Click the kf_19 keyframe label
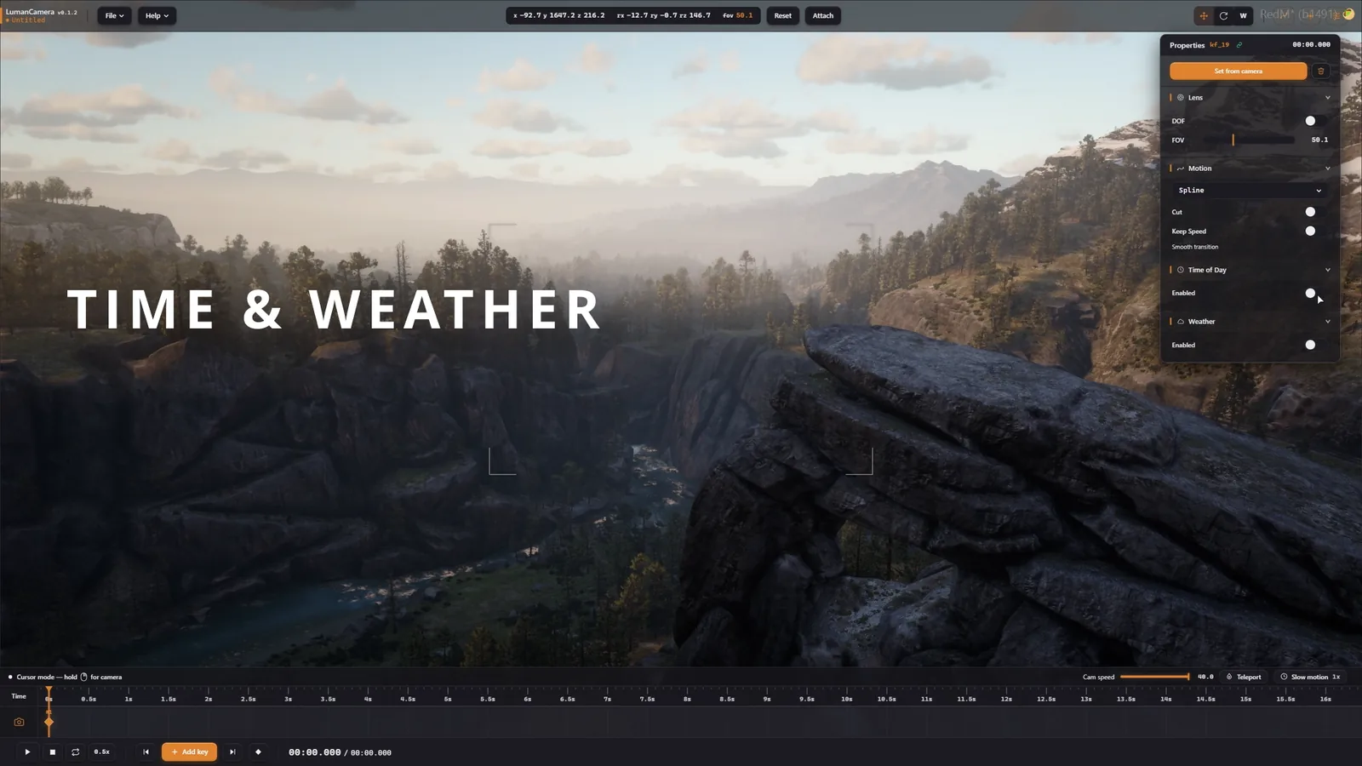1362x766 pixels. [x=1219, y=45]
